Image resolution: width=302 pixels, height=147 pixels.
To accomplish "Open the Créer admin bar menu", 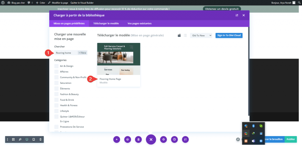I will pos(40,3).
